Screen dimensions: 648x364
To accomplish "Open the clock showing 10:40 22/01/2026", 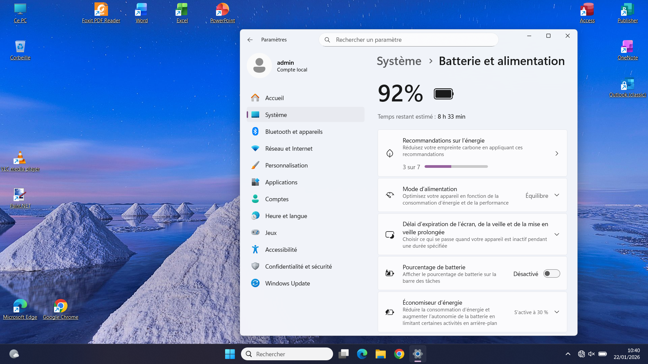I will tap(627, 354).
